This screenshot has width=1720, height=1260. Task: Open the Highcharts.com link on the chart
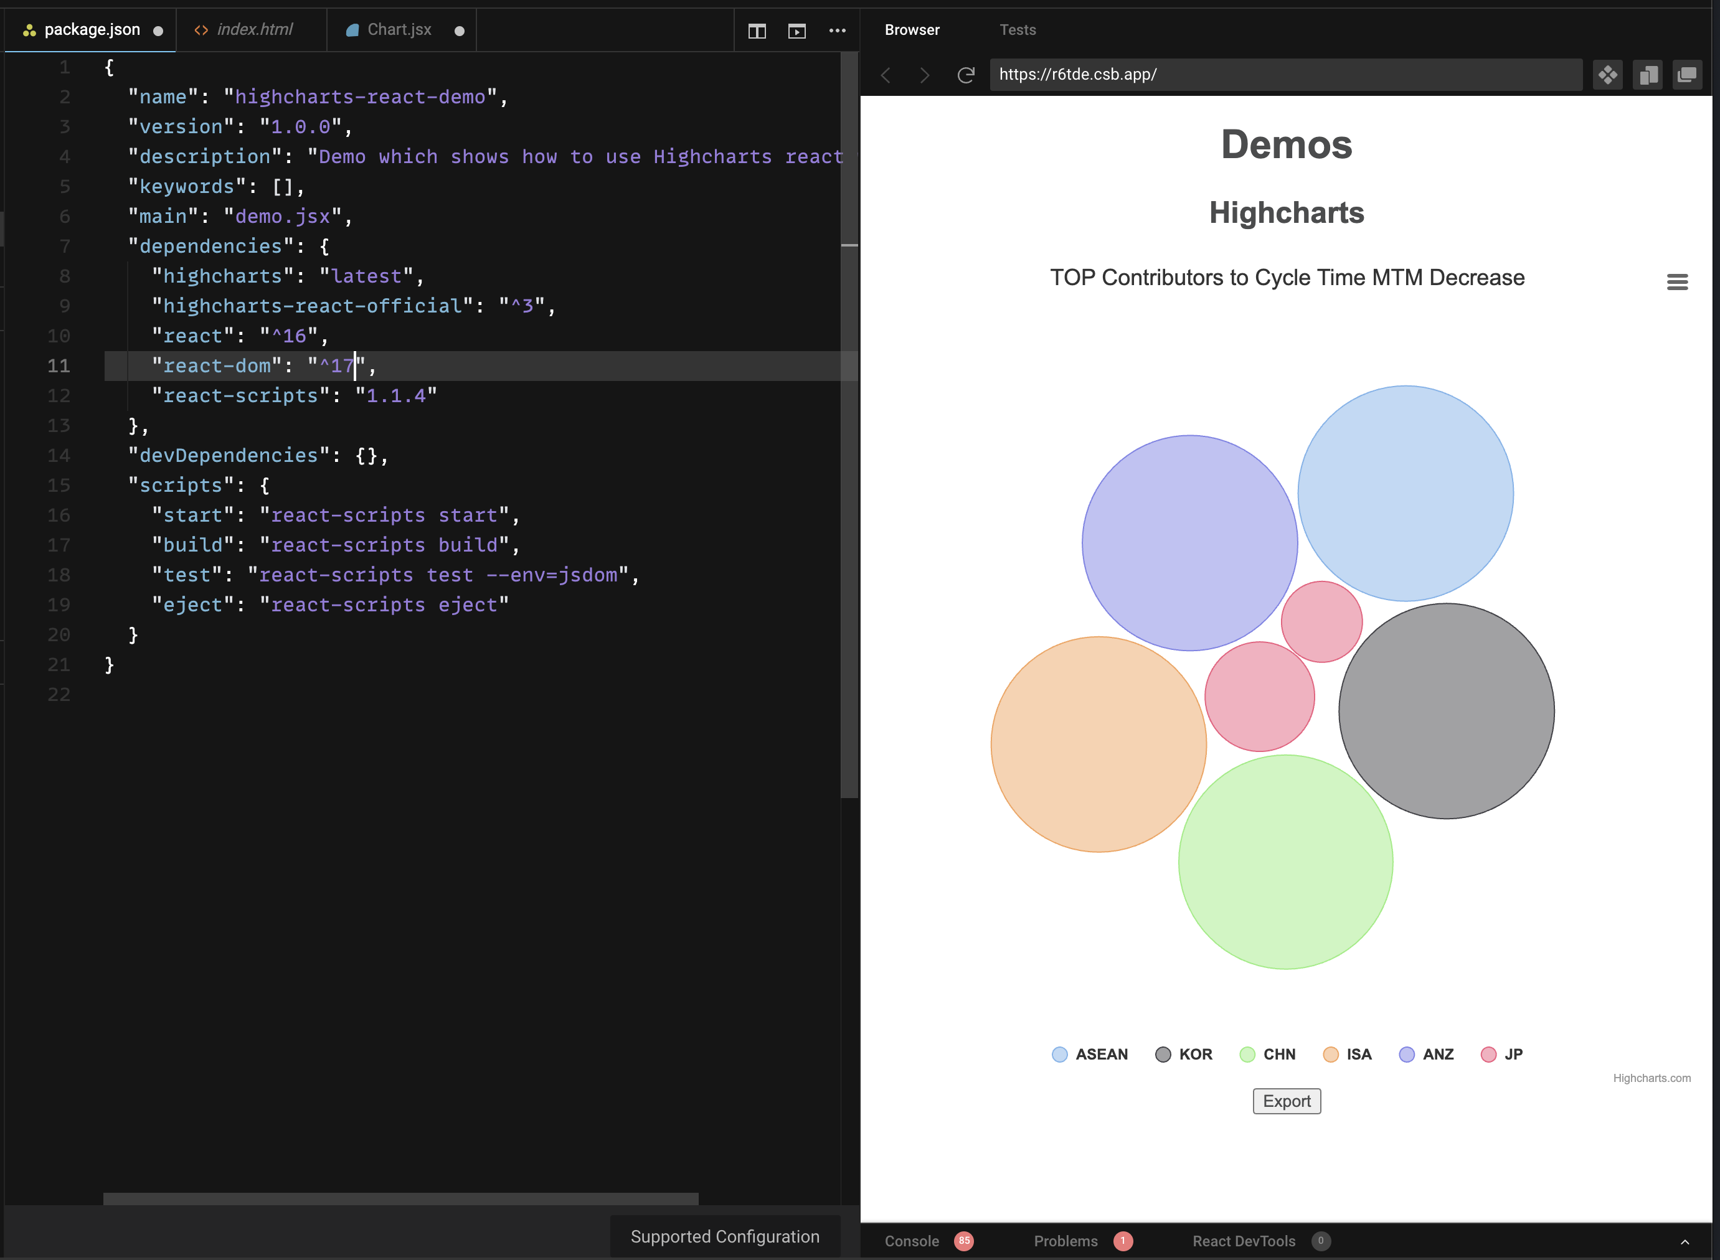(x=1651, y=1078)
